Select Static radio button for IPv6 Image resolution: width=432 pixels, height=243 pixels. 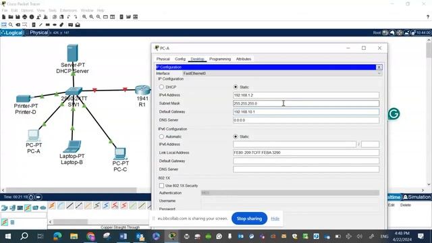pos(236,136)
